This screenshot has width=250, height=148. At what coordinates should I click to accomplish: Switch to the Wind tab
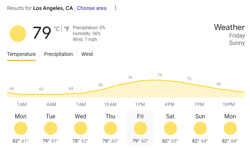pyautogui.click(x=87, y=54)
